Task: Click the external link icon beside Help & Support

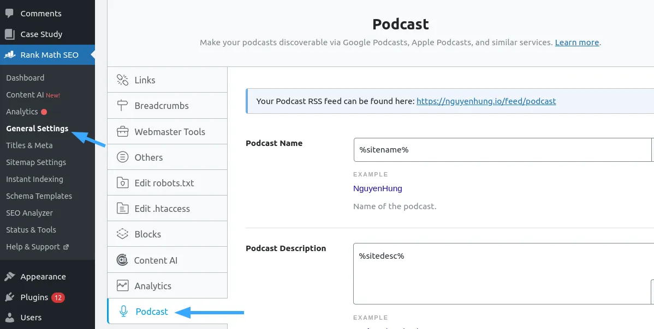Action: tap(66, 247)
